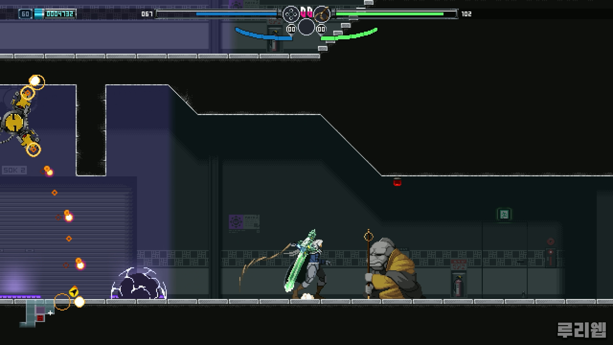613x345 pixels.
Task: Click the green exit sign above door
Action: coord(504,214)
